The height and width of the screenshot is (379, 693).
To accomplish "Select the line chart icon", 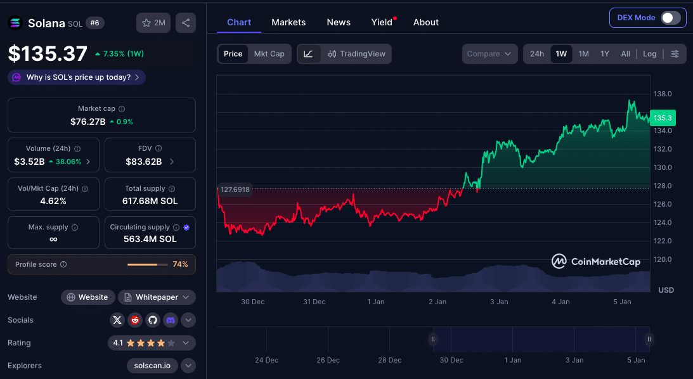I will (309, 54).
